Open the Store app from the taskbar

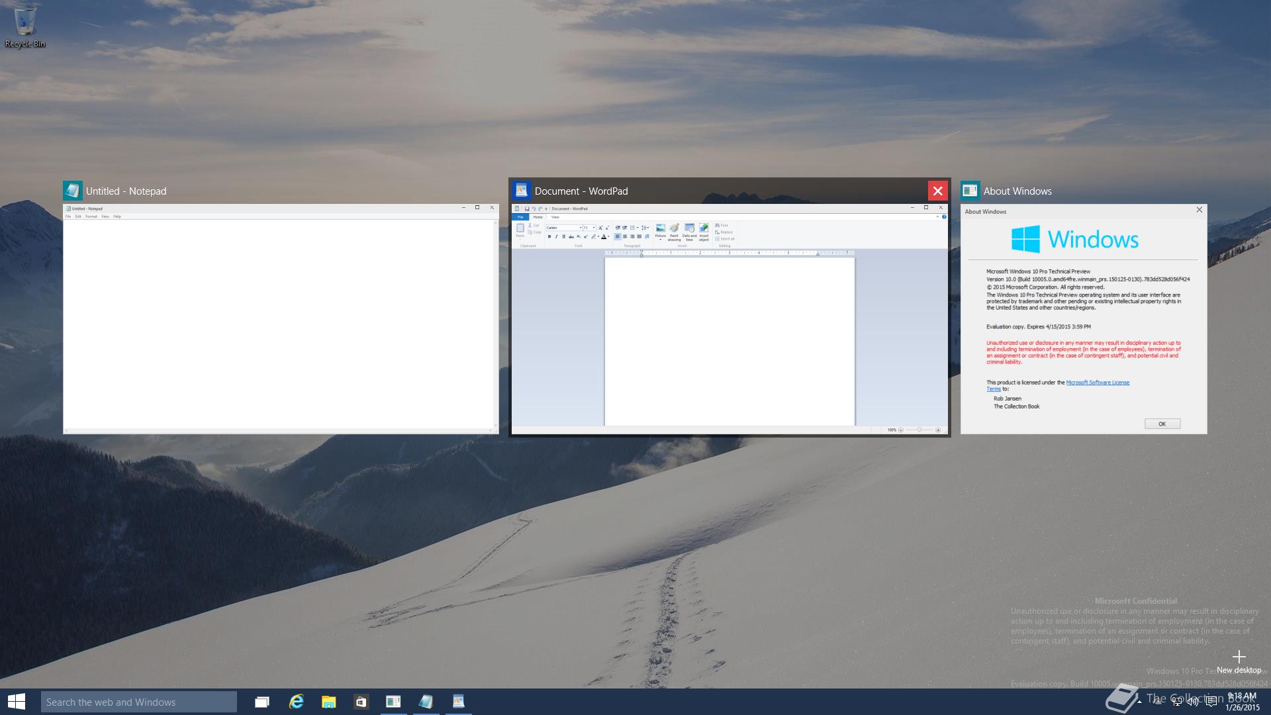(x=361, y=702)
